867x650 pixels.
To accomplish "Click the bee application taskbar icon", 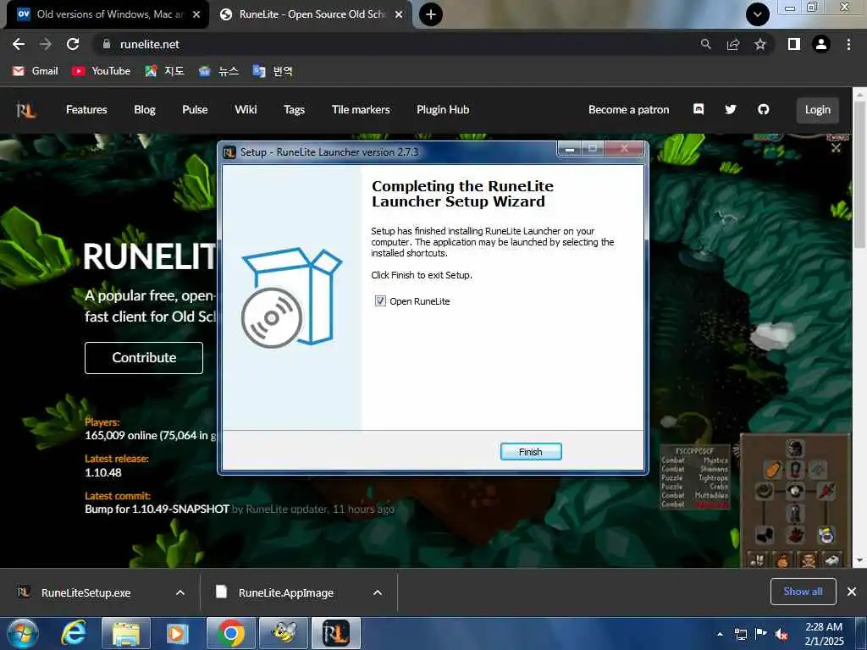I will 284,633.
